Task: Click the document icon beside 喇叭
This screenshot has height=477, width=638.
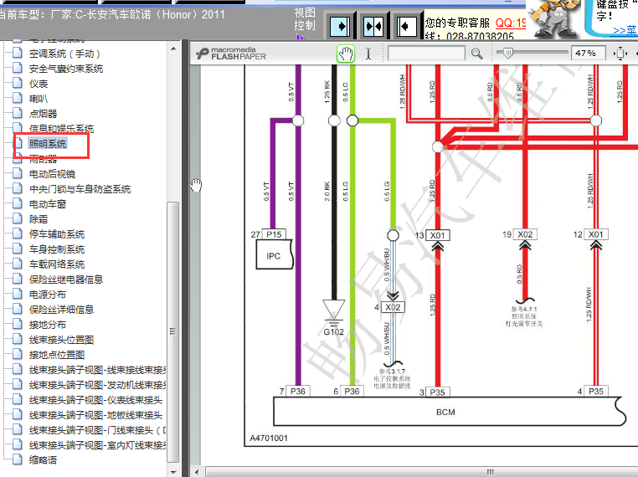Action: (x=17, y=99)
